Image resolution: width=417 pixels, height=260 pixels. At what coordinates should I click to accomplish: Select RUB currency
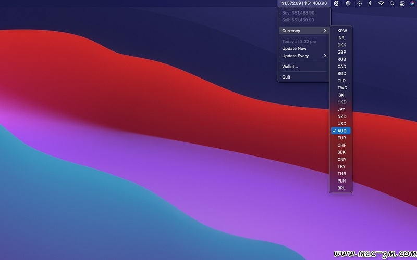[341, 59]
